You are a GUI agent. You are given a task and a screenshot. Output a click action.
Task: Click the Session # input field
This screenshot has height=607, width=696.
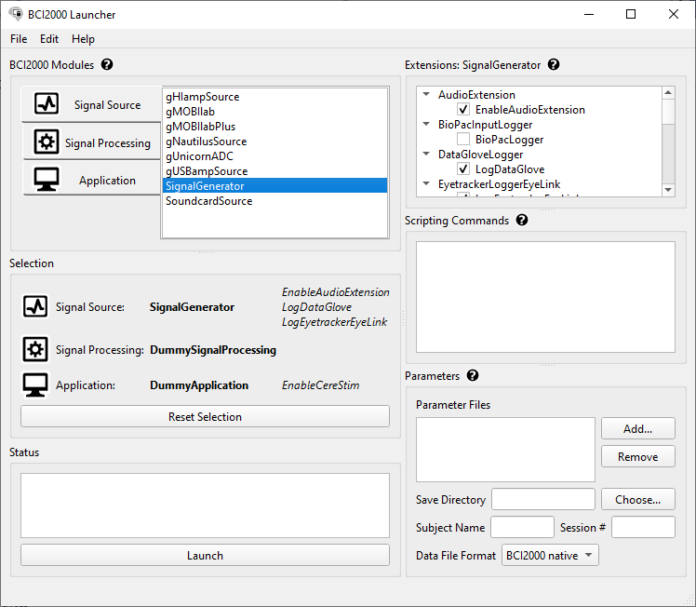coord(643,527)
